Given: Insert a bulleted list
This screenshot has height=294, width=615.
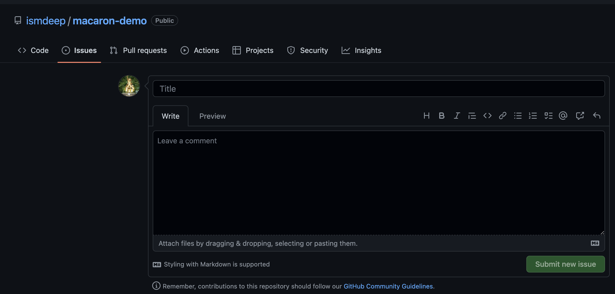Looking at the screenshot, I should pos(518,116).
